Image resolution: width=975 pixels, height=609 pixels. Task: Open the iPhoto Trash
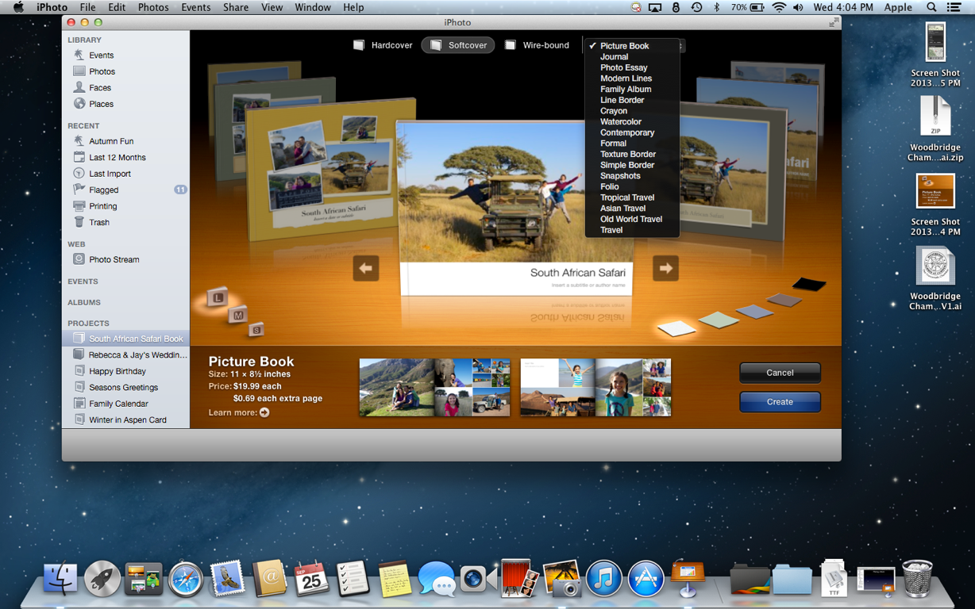tap(98, 223)
